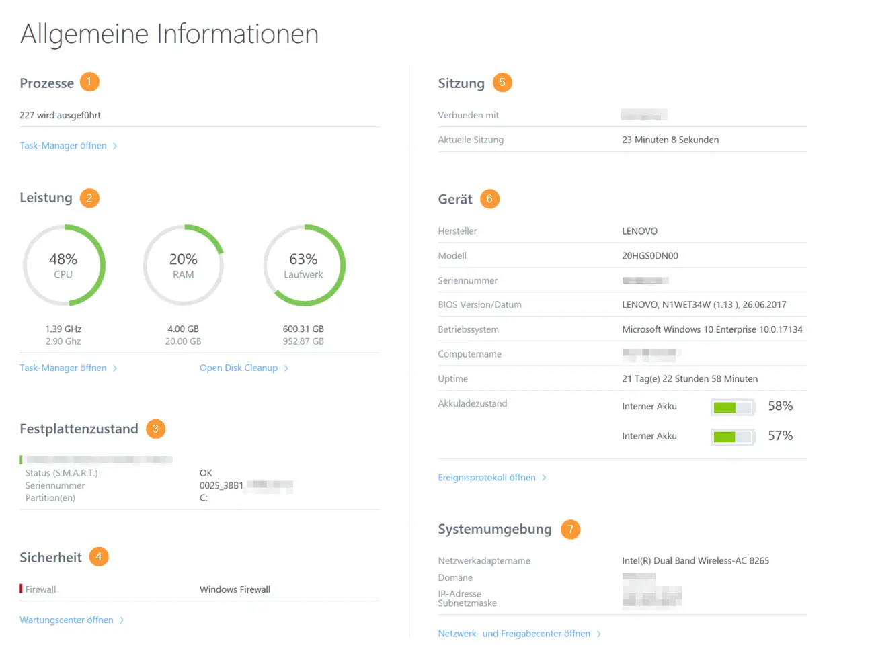Click the "BIOS Version/Datum" label
The height and width of the screenshot is (672, 872).
[x=480, y=305]
